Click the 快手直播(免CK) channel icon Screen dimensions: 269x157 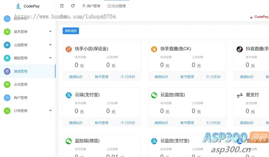(154, 49)
